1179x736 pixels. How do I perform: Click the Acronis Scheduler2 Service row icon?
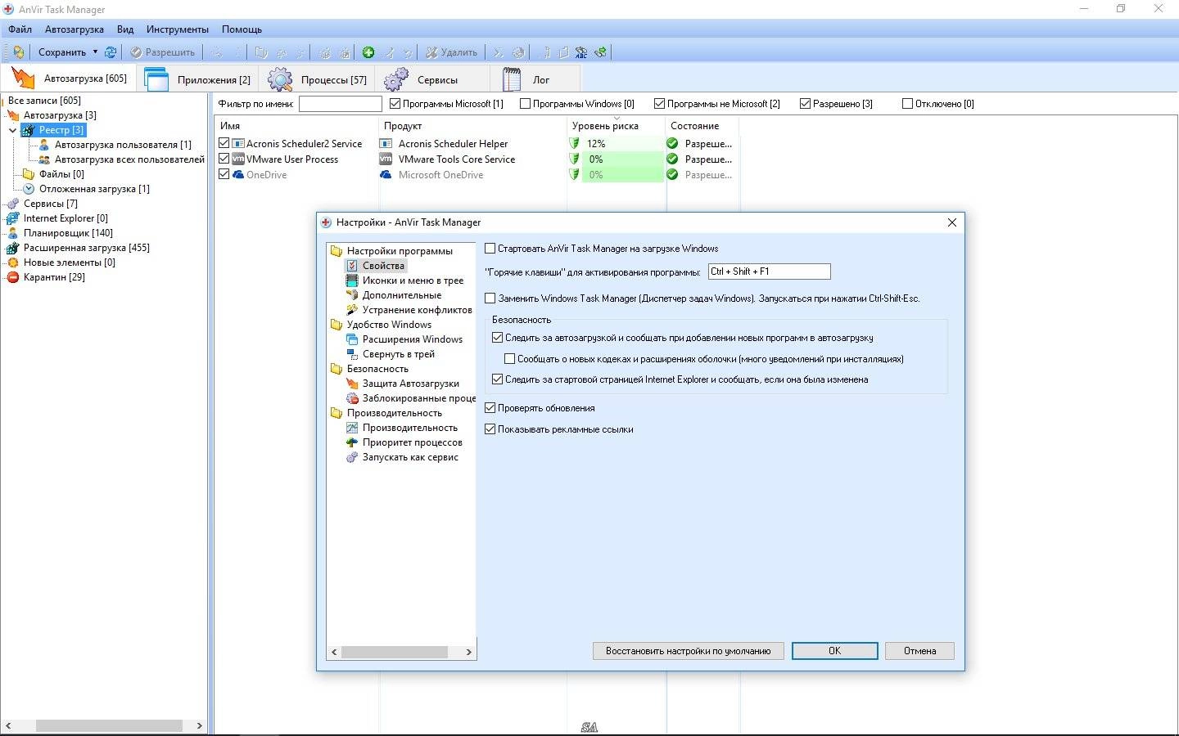(238, 143)
